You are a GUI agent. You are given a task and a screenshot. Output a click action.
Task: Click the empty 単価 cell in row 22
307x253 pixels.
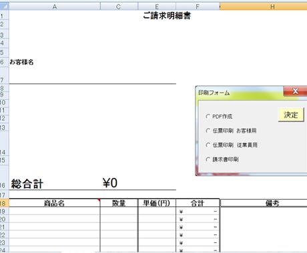coord(157,235)
